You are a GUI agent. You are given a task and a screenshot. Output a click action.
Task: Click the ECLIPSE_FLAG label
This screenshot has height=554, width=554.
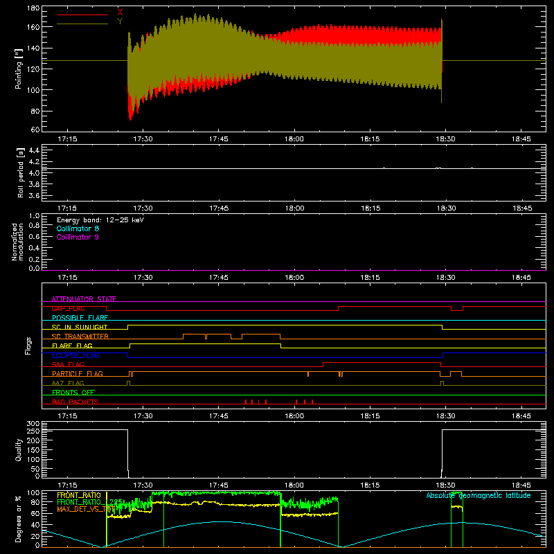click(75, 355)
